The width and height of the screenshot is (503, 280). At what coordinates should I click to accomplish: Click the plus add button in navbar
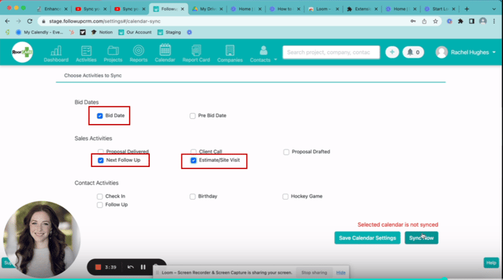coord(392,52)
